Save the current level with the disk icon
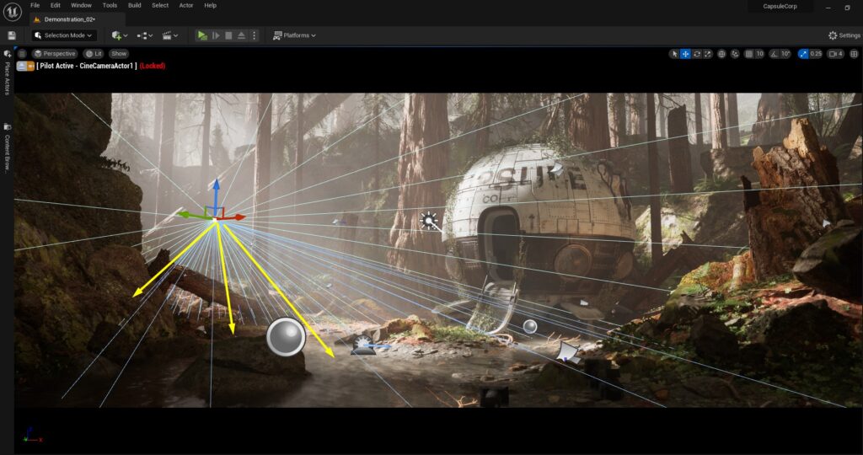Viewport: 863px width, 455px height. pos(12,35)
